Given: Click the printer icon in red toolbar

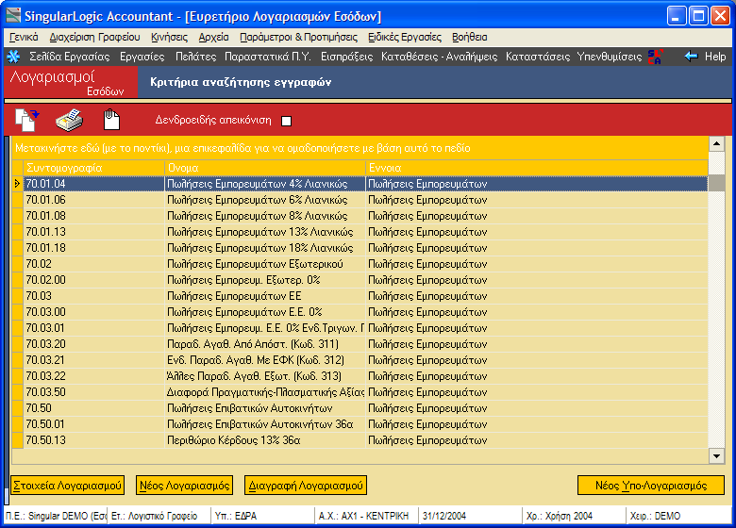Looking at the screenshot, I should (70, 120).
